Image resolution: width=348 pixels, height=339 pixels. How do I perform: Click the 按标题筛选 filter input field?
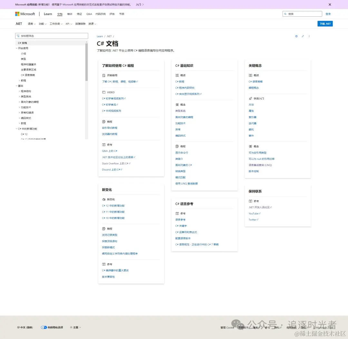tap(52, 36)
